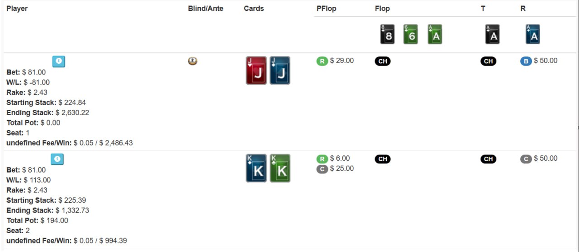Screen dimensions: 579x252
Task: Click the blind chip icon in Blind/Ante column
Action: click(x=193, y=61)
